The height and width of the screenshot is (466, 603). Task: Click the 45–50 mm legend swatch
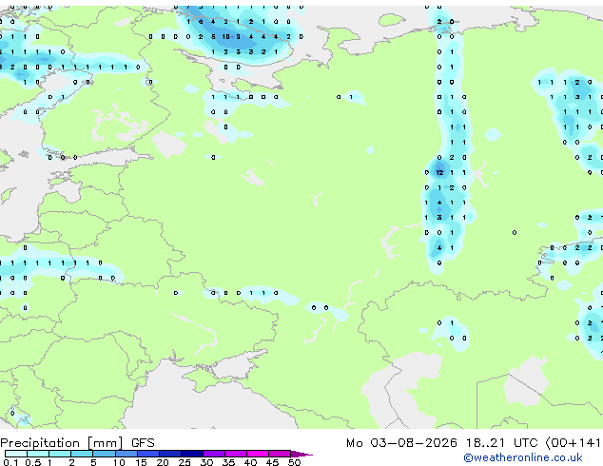pyautogui.click(x=280, y=454)
